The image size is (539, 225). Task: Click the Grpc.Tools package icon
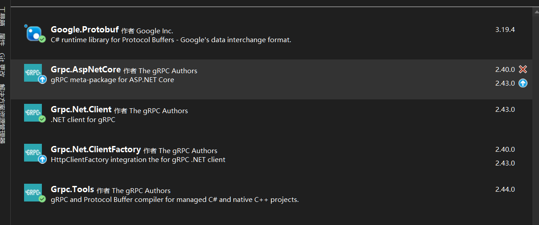coord(33,193)
